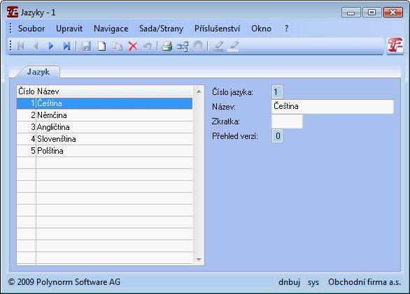The width and height of the screenshot is (410, 294).
Task: Print using the printer icon
Action: 167,46
